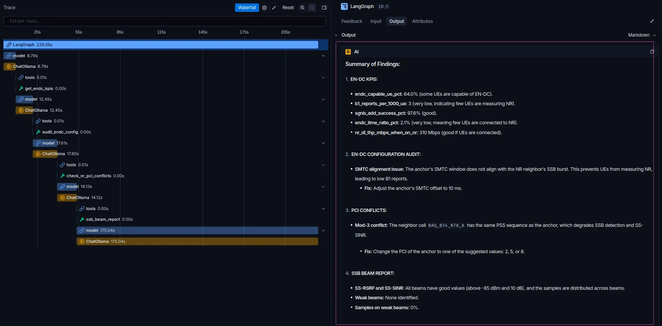Collapse the model 175.04s row chevron
The width and height of the screenshot is (662, 326).
pos(323,230)
